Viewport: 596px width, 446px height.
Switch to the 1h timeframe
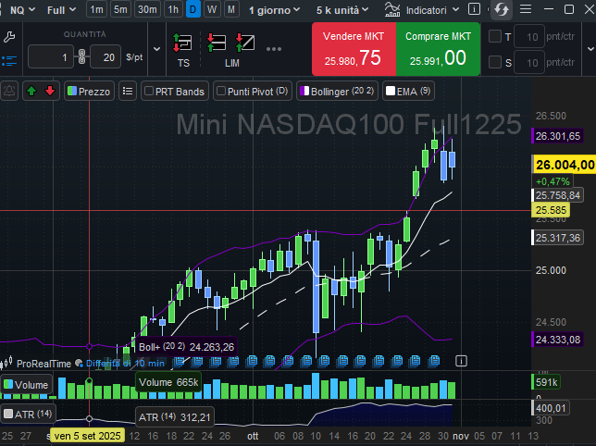pos(173,9)
